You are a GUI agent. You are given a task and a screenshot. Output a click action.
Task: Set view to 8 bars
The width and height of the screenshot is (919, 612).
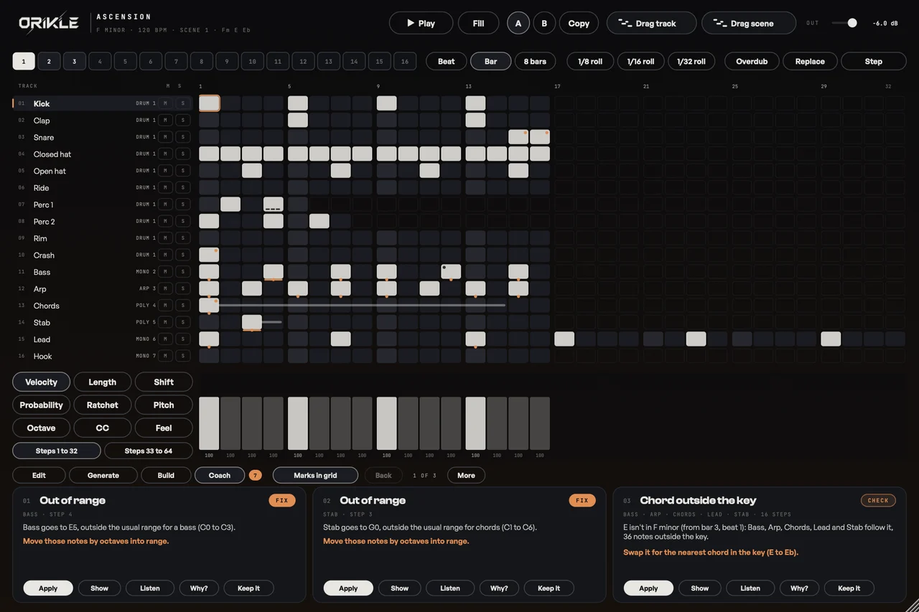535,61
